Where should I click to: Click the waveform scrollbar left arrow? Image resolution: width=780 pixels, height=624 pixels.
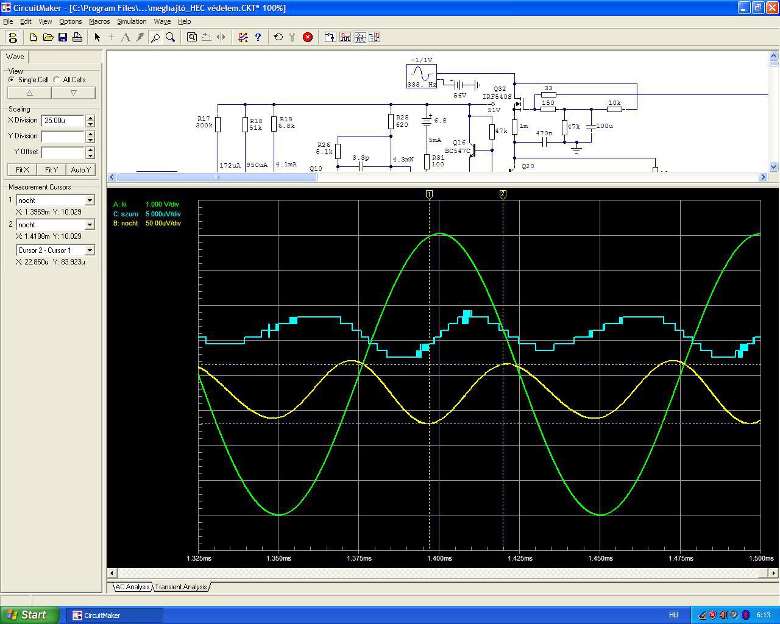[x=112, y=573]
